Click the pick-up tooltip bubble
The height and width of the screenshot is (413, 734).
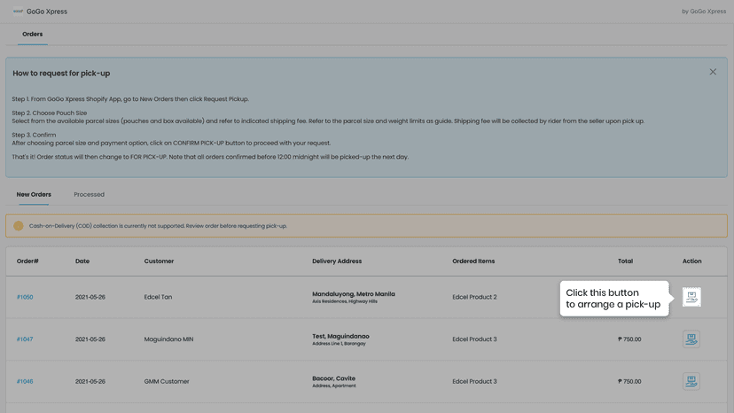click(614, 299)
